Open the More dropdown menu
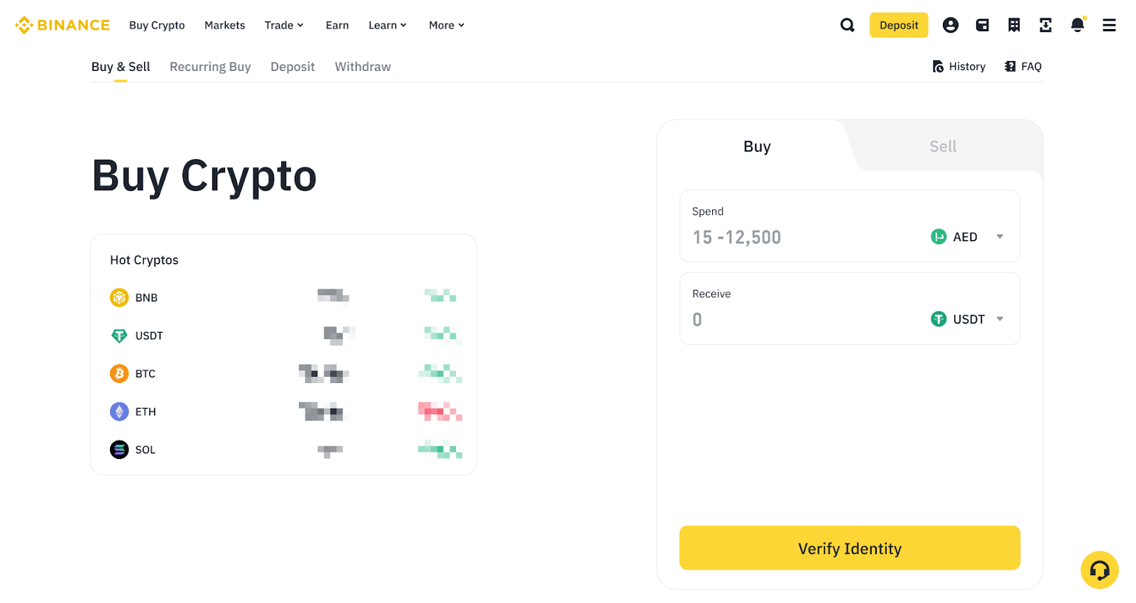 click(x=447, y=26)
